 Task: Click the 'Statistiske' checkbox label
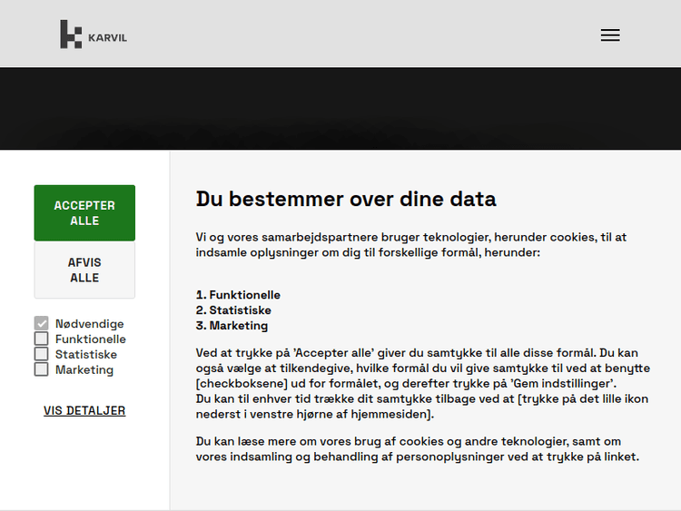pos(85,354)
